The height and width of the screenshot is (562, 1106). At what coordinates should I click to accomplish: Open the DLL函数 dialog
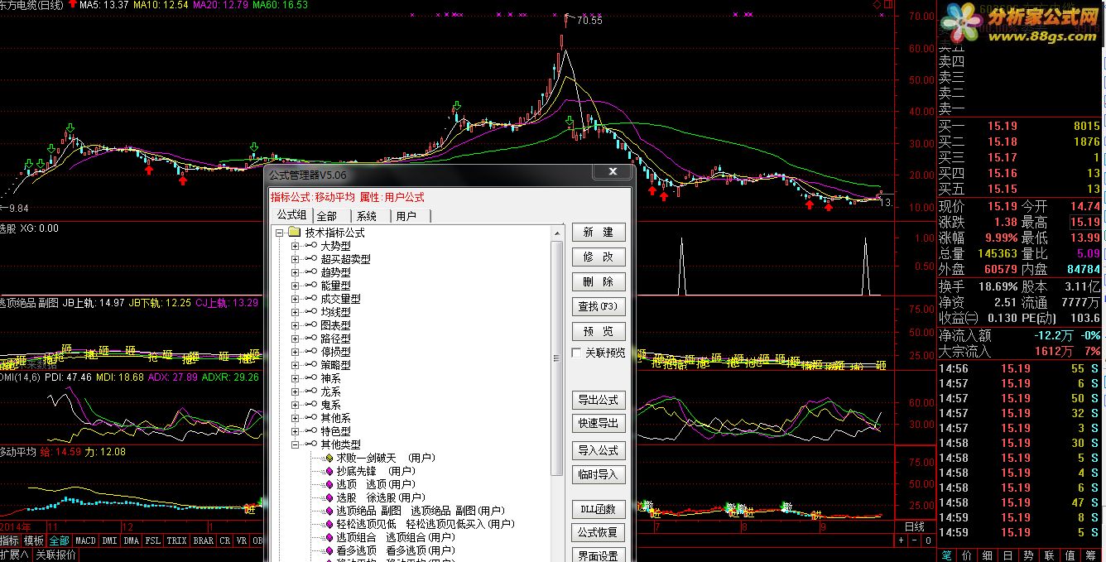599,509
